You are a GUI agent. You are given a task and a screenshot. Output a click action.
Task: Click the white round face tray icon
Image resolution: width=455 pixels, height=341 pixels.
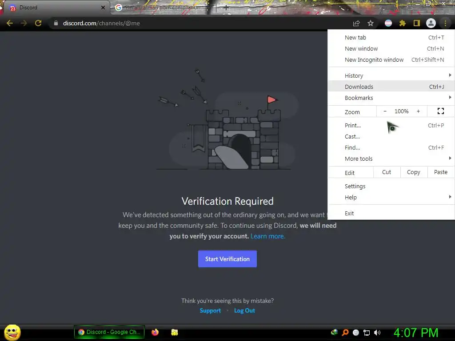[x=356, y=333]
